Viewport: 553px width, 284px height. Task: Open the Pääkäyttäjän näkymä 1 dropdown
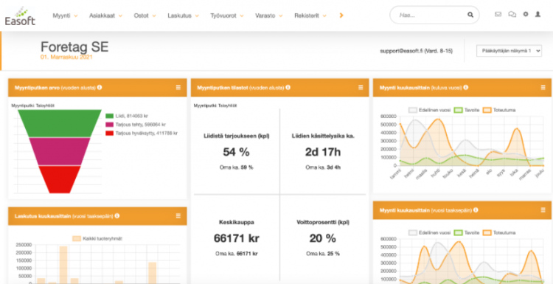click(x=509, y=51)
